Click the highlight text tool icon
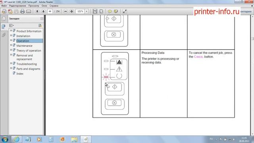The image size is (254, 143). [x=116, y=12]
